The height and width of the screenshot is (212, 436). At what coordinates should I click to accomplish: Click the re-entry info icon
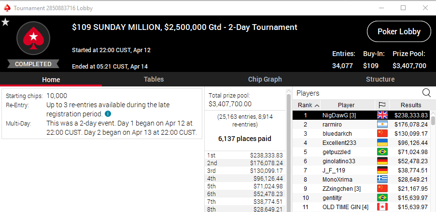(108, 114)
